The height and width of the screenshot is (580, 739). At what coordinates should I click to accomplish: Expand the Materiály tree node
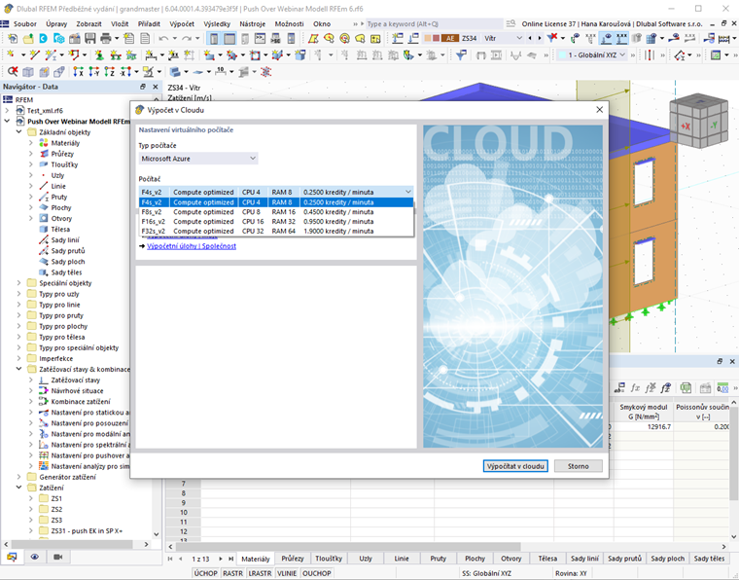(31, 143)
